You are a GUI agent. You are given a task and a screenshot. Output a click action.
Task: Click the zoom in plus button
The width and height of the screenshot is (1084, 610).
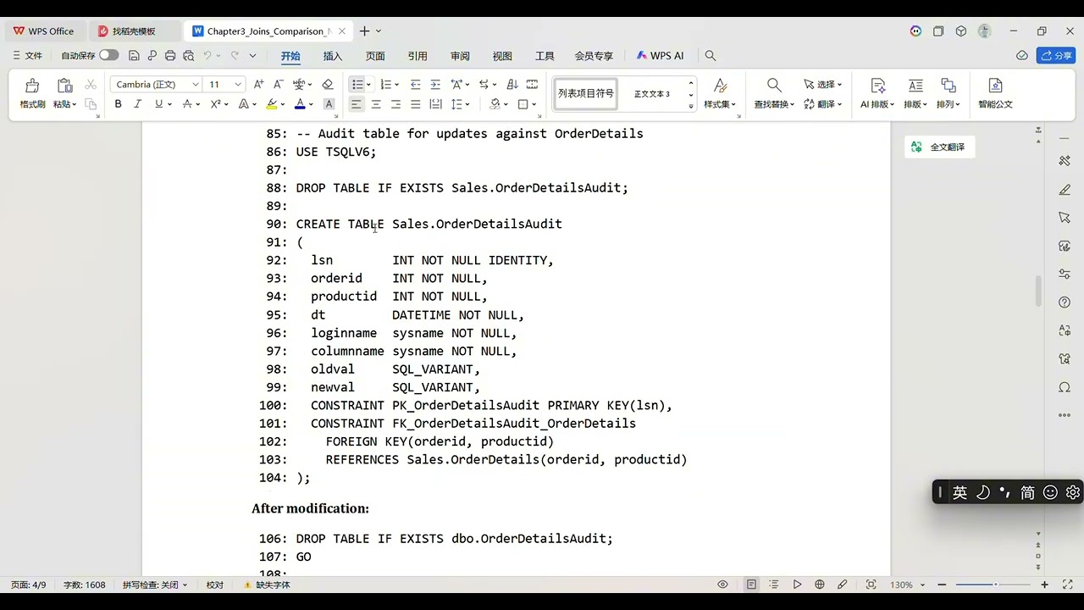point(1044,585)
